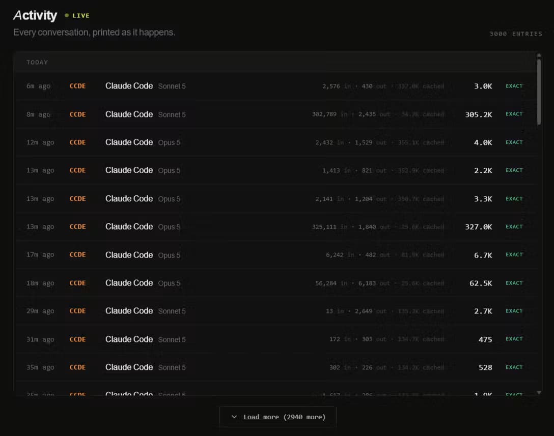
Task: Click the 3.3K token total
Action: click(x=483, y=199)
